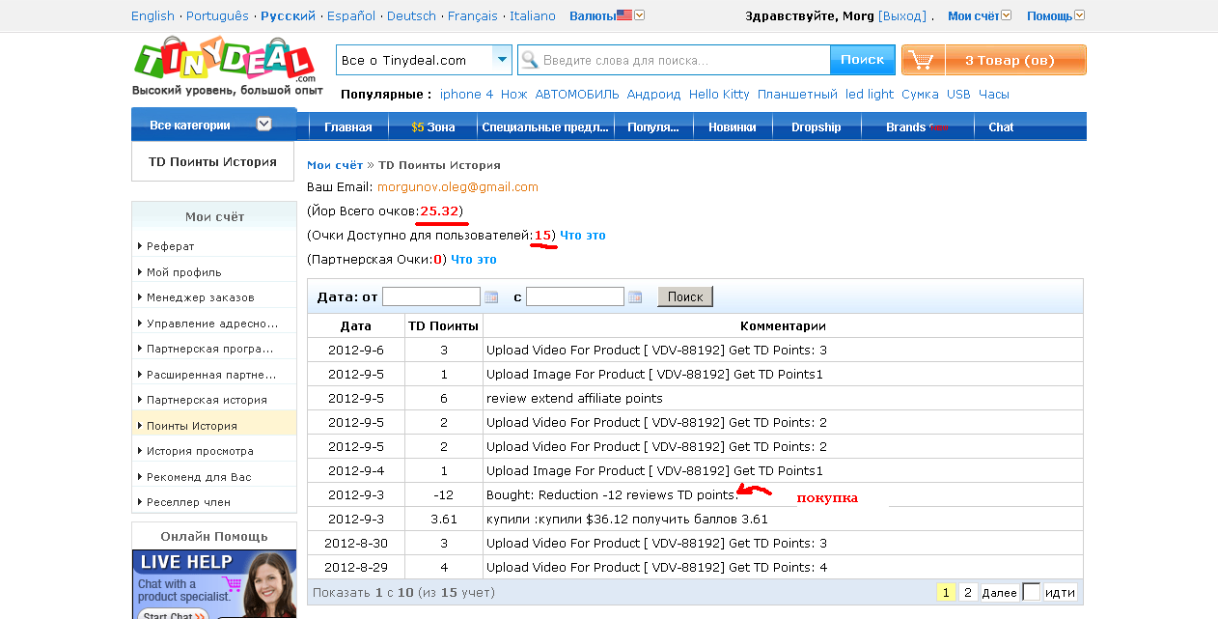The image size is (1218, 619).
Task: Click the Выход logout link
Action: (901, 15)
